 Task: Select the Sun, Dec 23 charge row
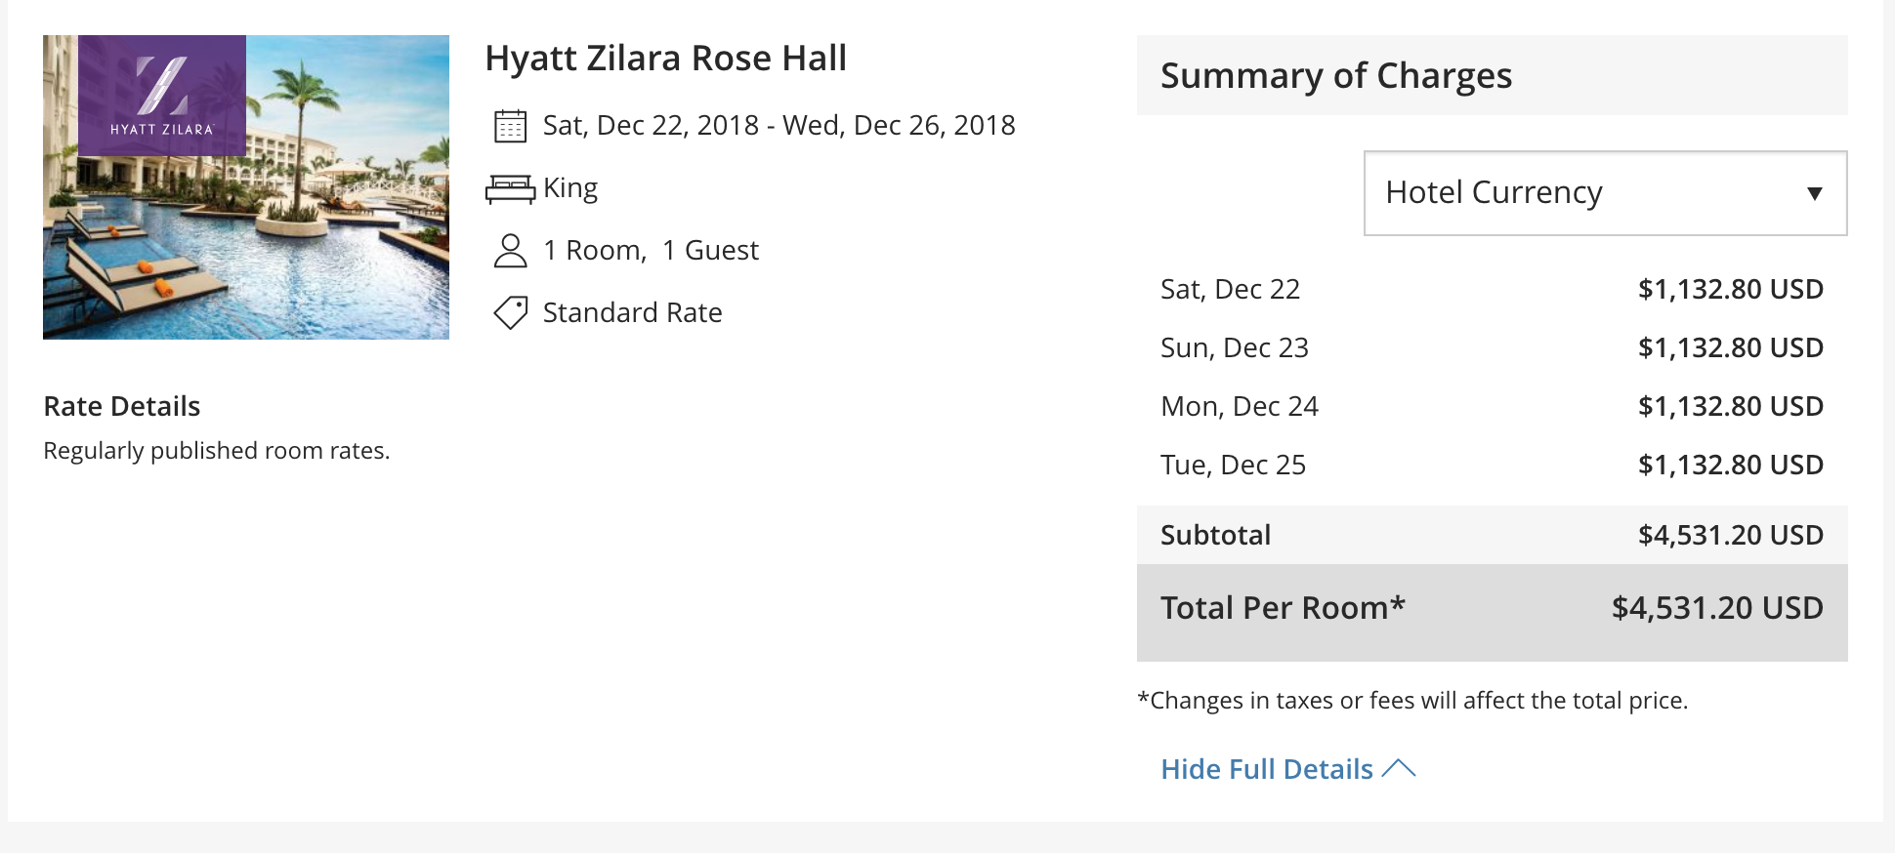[1492, 347]
